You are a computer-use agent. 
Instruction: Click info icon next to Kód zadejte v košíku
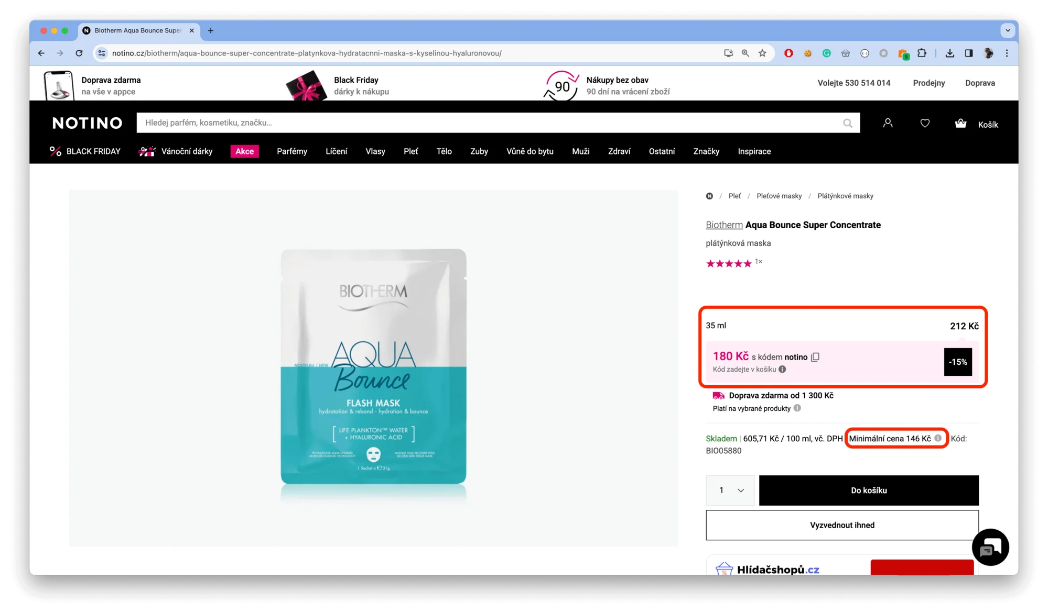(x=782, y=369)
